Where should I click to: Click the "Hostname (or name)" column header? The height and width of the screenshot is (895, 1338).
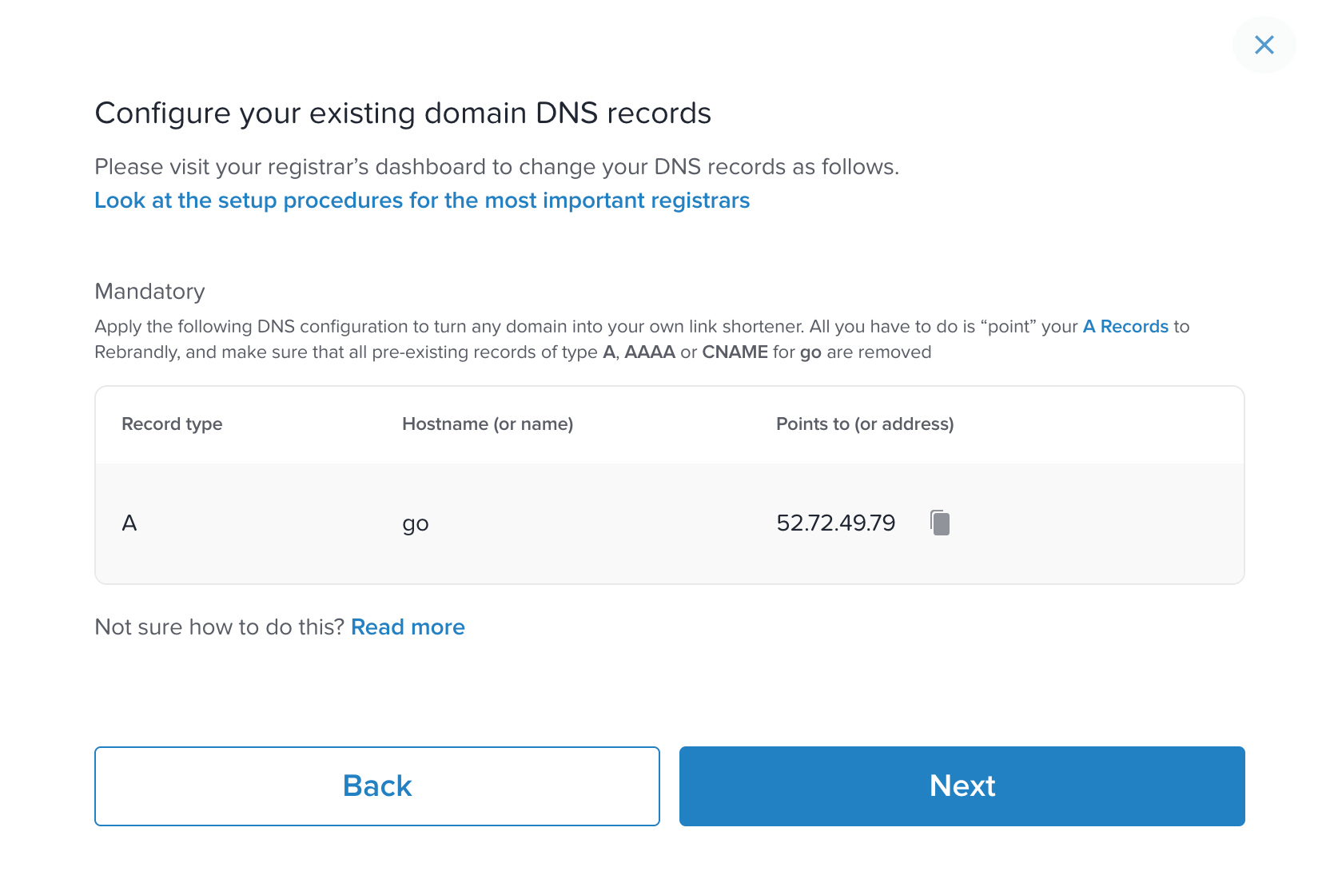[488, 424]
